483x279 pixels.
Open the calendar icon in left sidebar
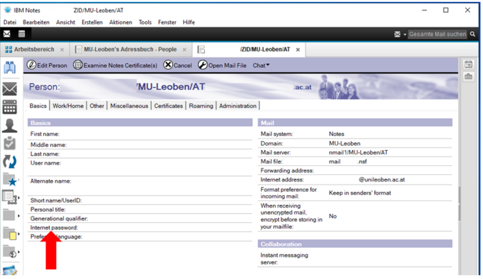[10, 107]
